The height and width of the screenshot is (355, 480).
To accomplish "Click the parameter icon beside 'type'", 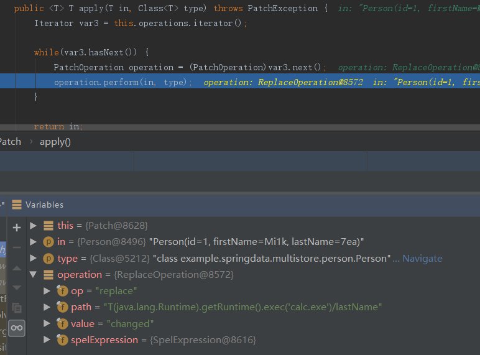I will tap(48, 258).
